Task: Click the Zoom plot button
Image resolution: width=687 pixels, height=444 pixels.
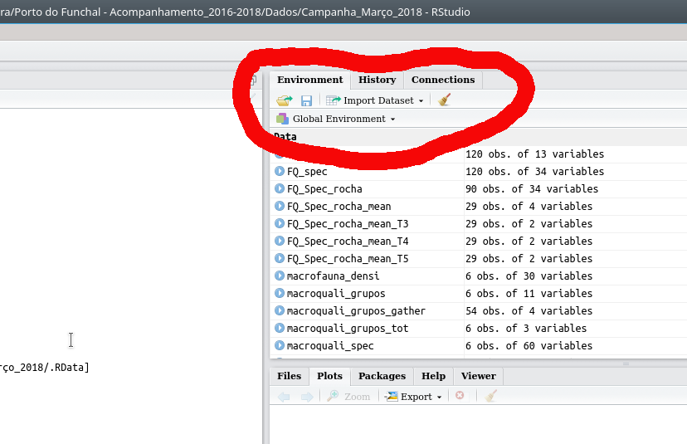Action: [x=348, y=396]
